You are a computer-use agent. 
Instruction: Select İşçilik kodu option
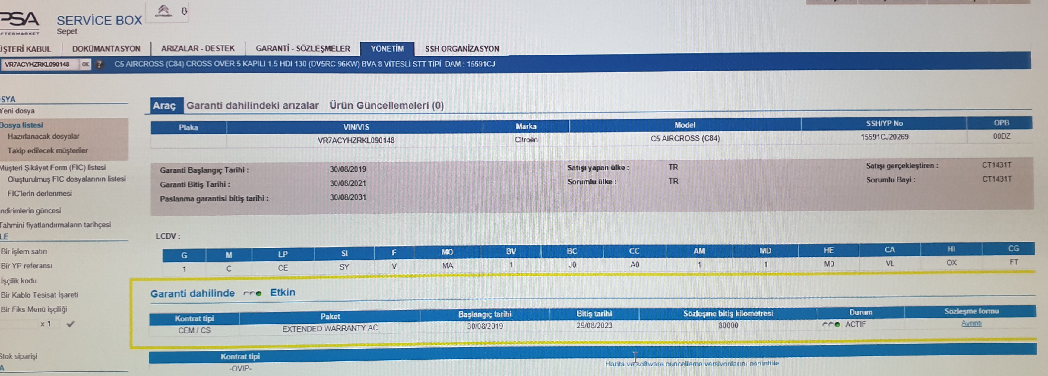[x=19, y=281]
